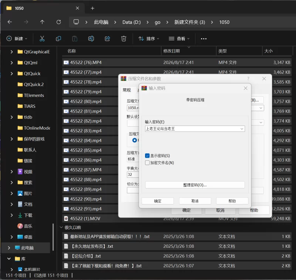The height and width of the screenshot is (280, 296).
Task: Collapse the 很久以前 file group
Action: click(x=61, y=227)
